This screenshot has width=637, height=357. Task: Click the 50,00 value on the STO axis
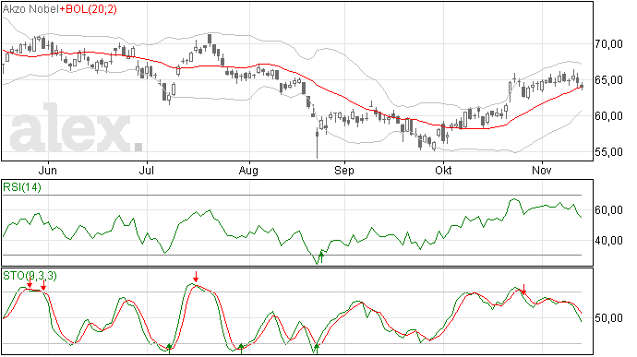[608, 317]
